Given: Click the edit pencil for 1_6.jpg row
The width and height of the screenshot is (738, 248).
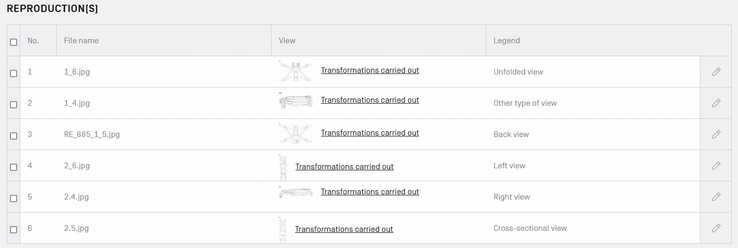Looking at the screenshot, I should (x=716, y=72).
